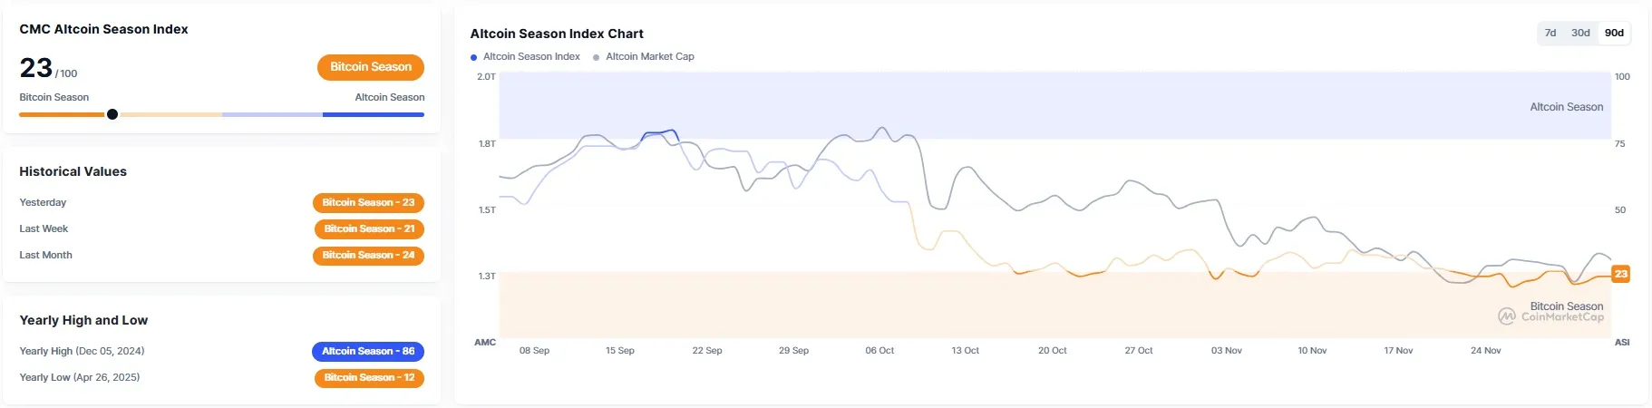This screenshot has height=408, width=1652.
Task: Switch chart range to 30d
Action: (1580, 33)
